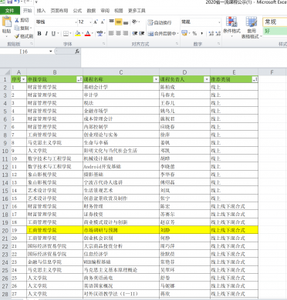Click the Cut (剪切) scissors icon
This screenshot has height=300, width=287.
(x=17, y=20)
